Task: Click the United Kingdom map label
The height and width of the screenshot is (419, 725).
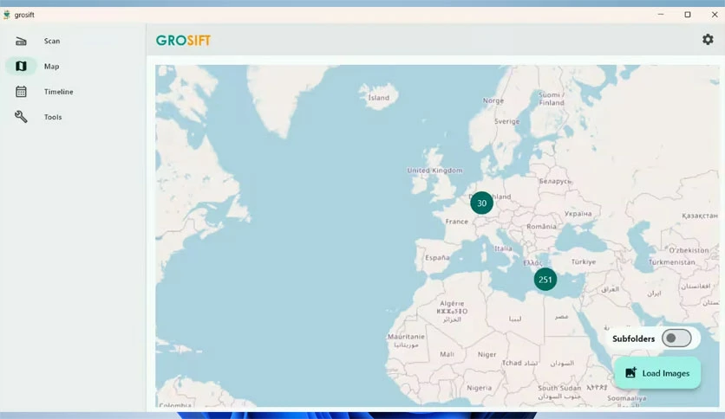Action: (434, 171)
